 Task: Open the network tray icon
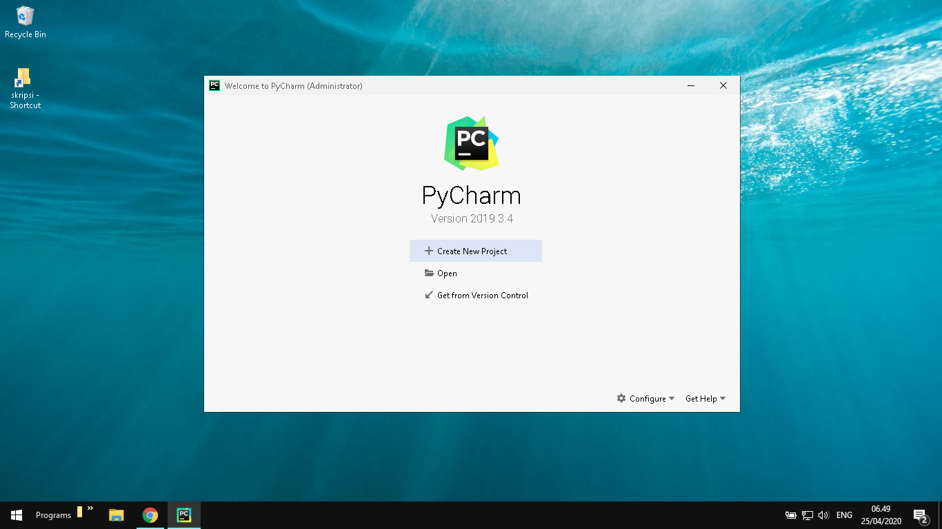click(x=808, y=515)
